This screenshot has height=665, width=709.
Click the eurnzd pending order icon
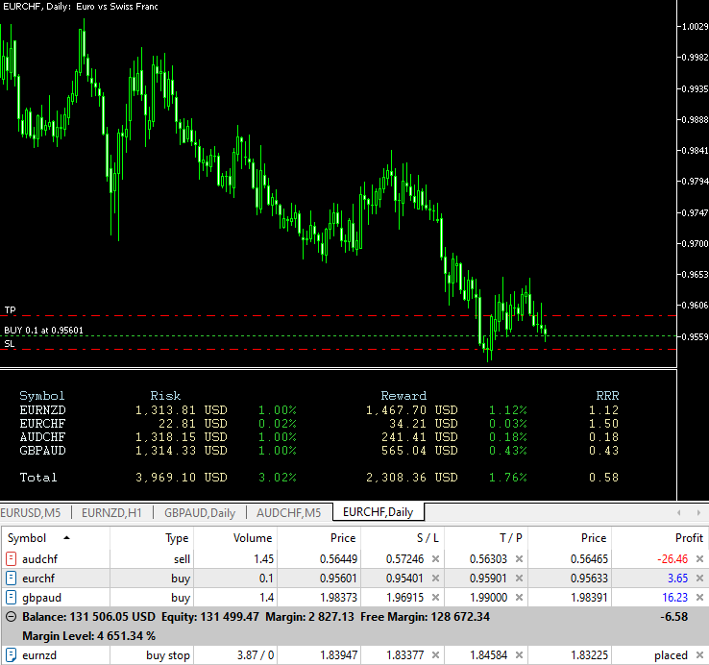[x=11, y=655]
